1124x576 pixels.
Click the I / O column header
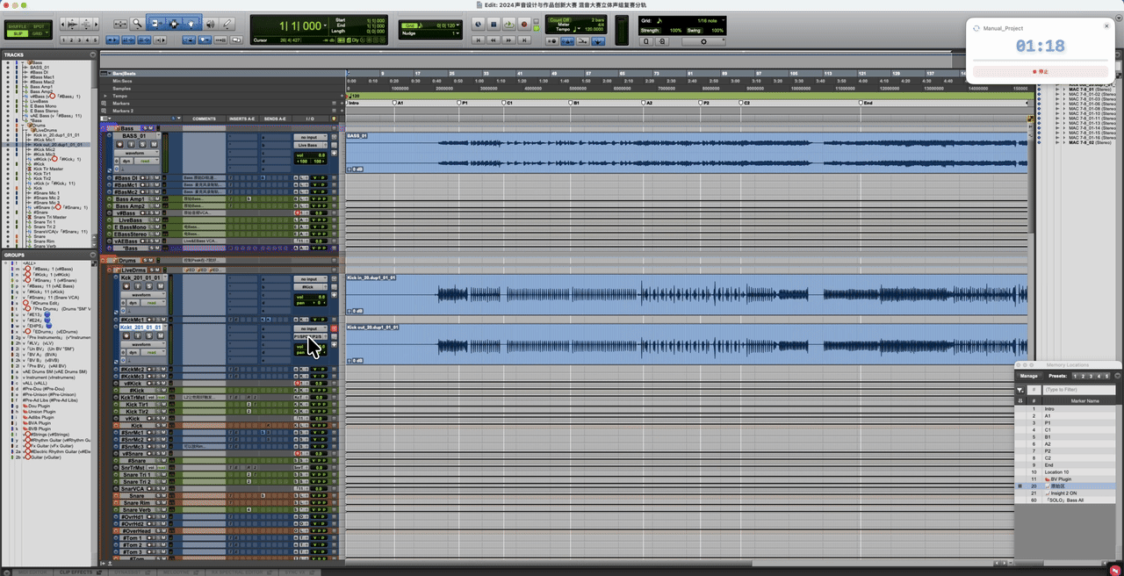tap(310, 119)
